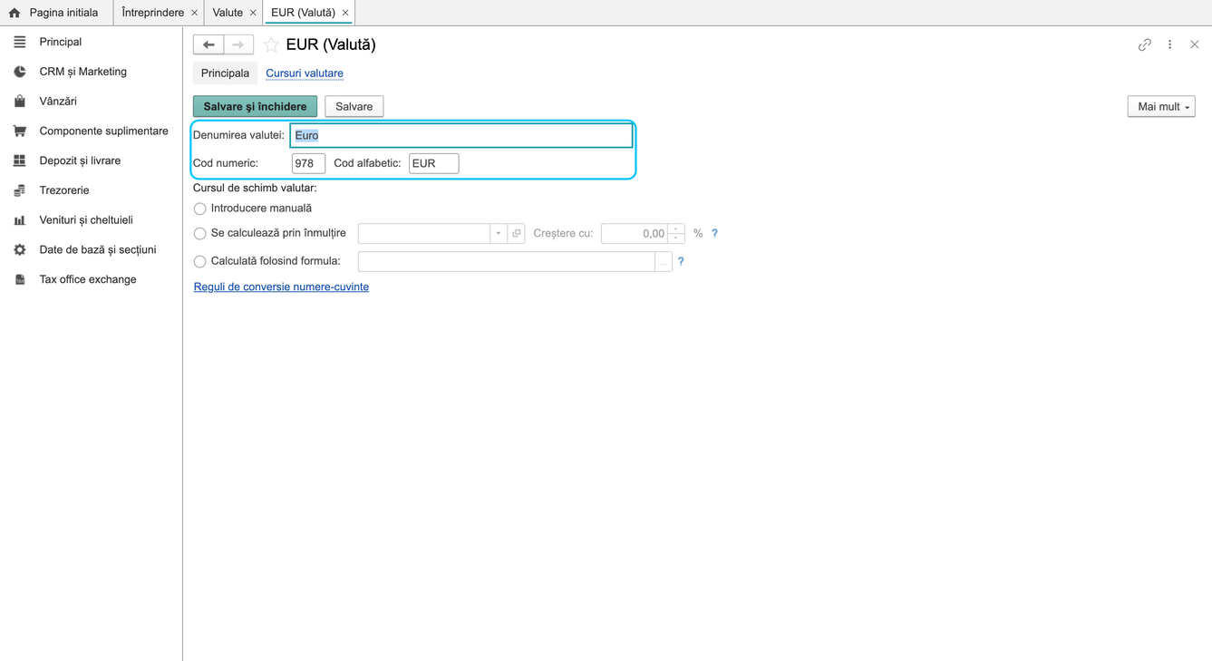Add EUR (Valută) to favorites star
Image resolution: width=1212 pixels, height=661 pixels.
(271, 44)
